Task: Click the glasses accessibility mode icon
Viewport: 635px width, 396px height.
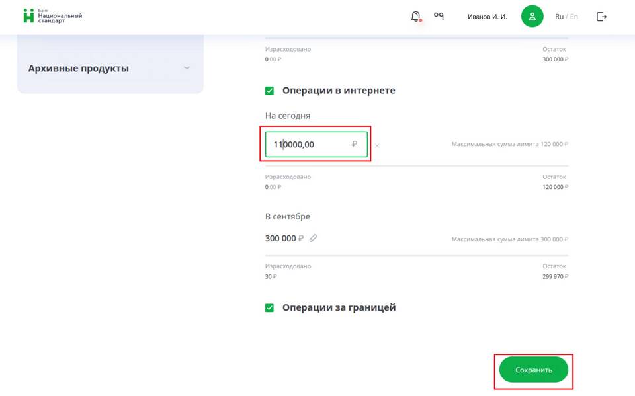Action: 439,16
